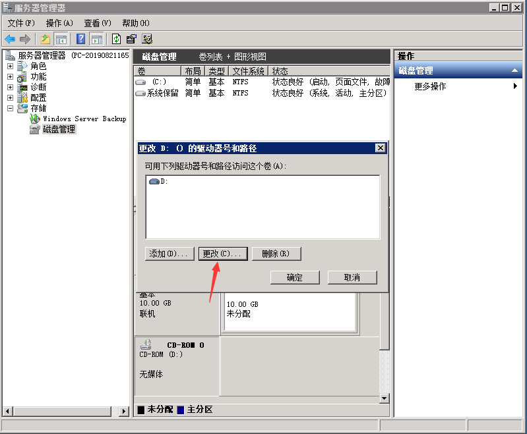Click the 取消 button in the dialog

tap(352, 277)
